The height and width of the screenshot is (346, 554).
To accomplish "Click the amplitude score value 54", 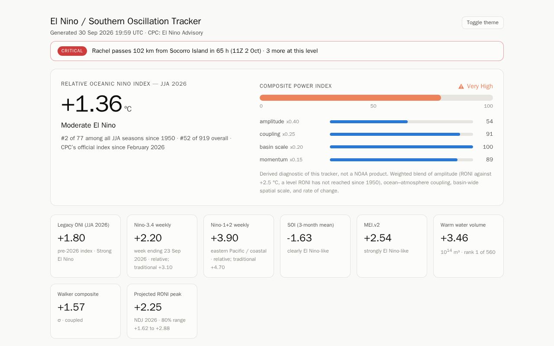I will tap(490, 122).
